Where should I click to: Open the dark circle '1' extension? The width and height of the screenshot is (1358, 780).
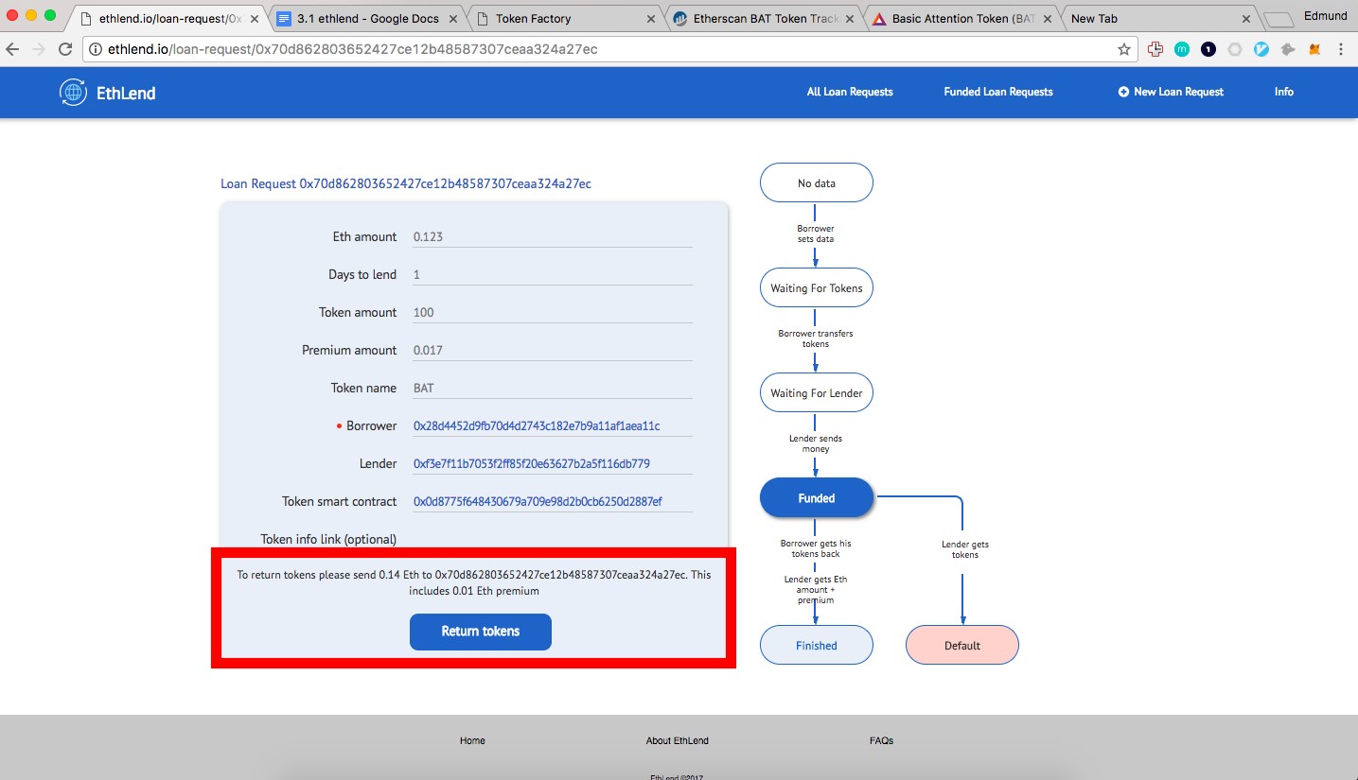(1208, 49)
